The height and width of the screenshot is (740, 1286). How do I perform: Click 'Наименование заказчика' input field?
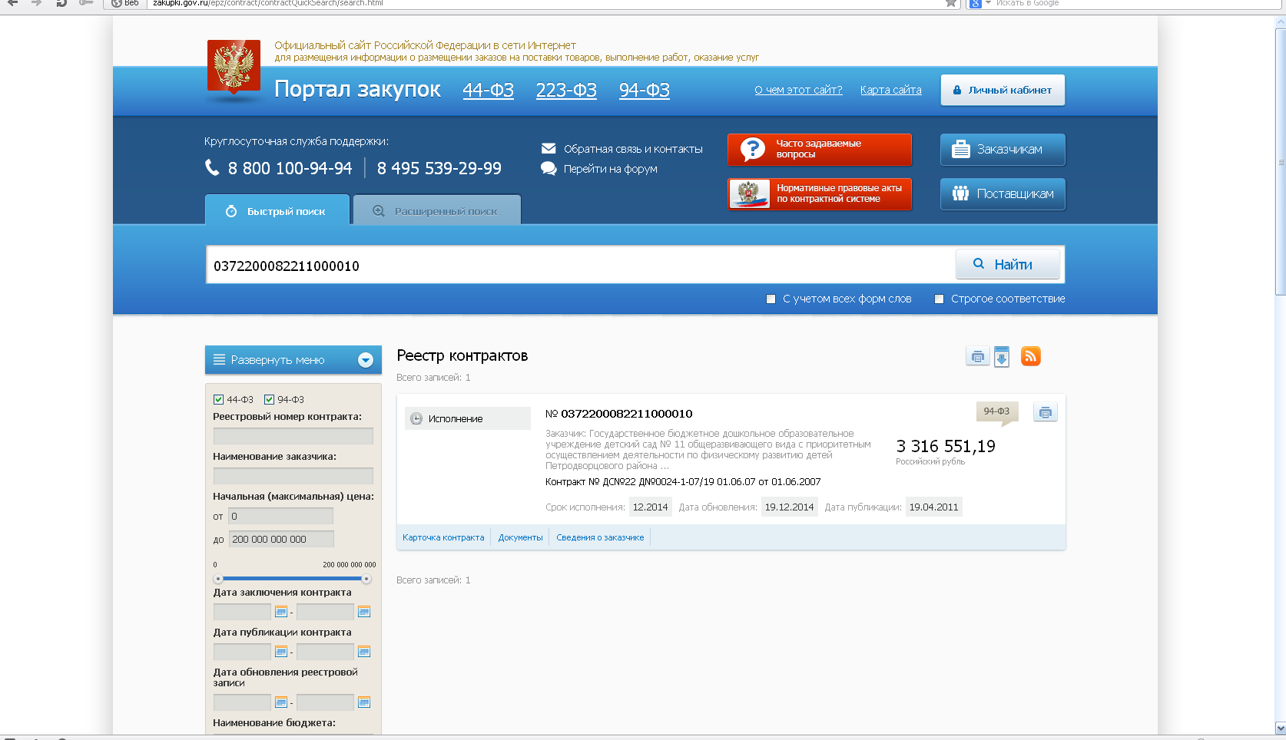[x=293, y=476]
